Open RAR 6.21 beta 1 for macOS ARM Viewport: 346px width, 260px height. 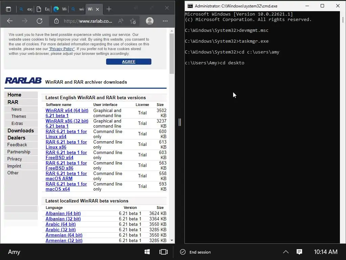point(66,176)
